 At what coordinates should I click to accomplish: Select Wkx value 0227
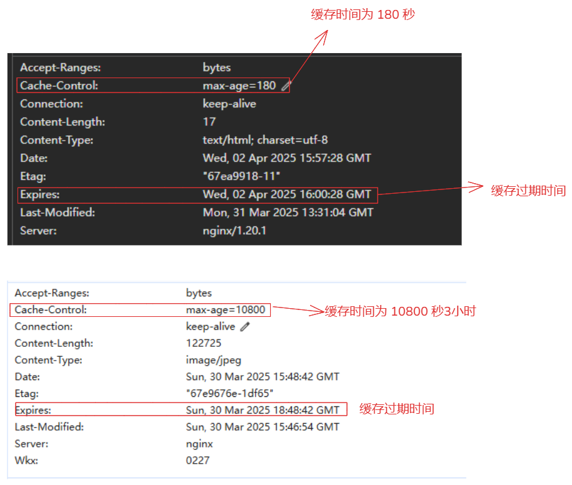pyautogui.click(x=198, y=460)
